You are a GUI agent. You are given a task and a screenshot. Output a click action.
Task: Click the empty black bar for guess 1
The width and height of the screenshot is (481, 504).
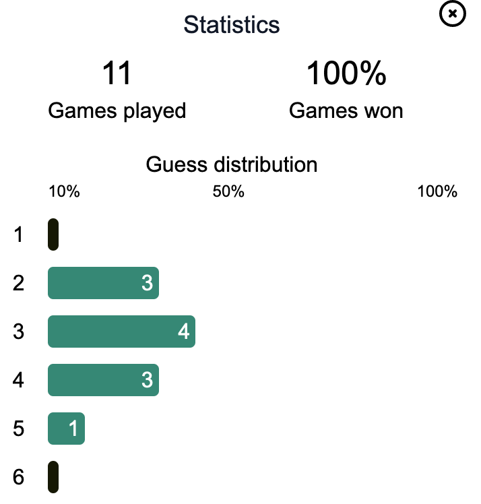coord(53,234)
